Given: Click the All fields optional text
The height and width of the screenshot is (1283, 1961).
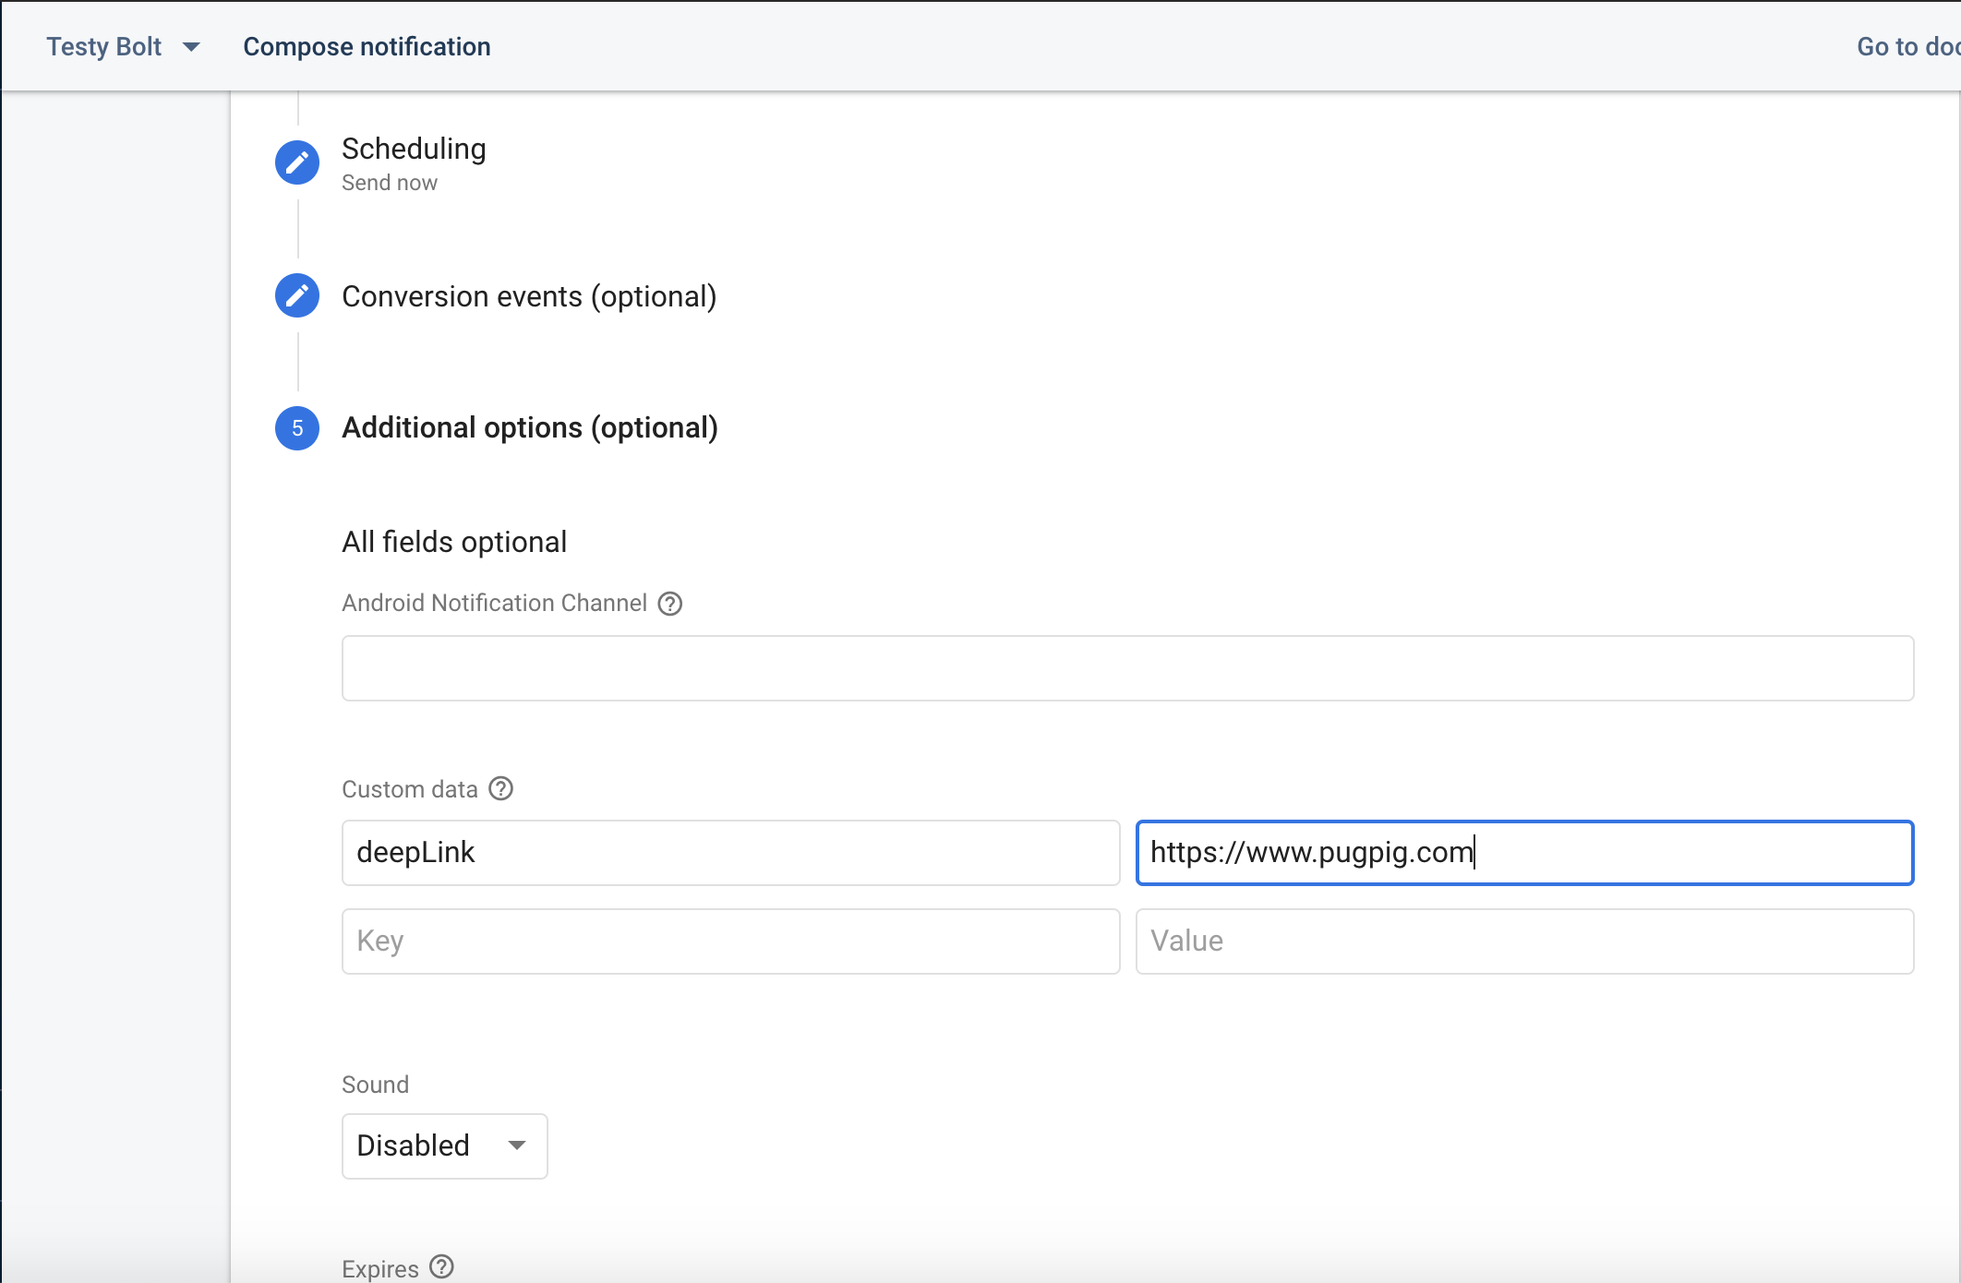Looking at the screenshot, I should point(454,542).
